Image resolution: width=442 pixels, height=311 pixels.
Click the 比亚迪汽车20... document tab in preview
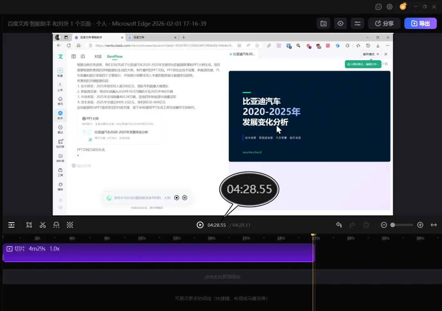coord(242,54)
